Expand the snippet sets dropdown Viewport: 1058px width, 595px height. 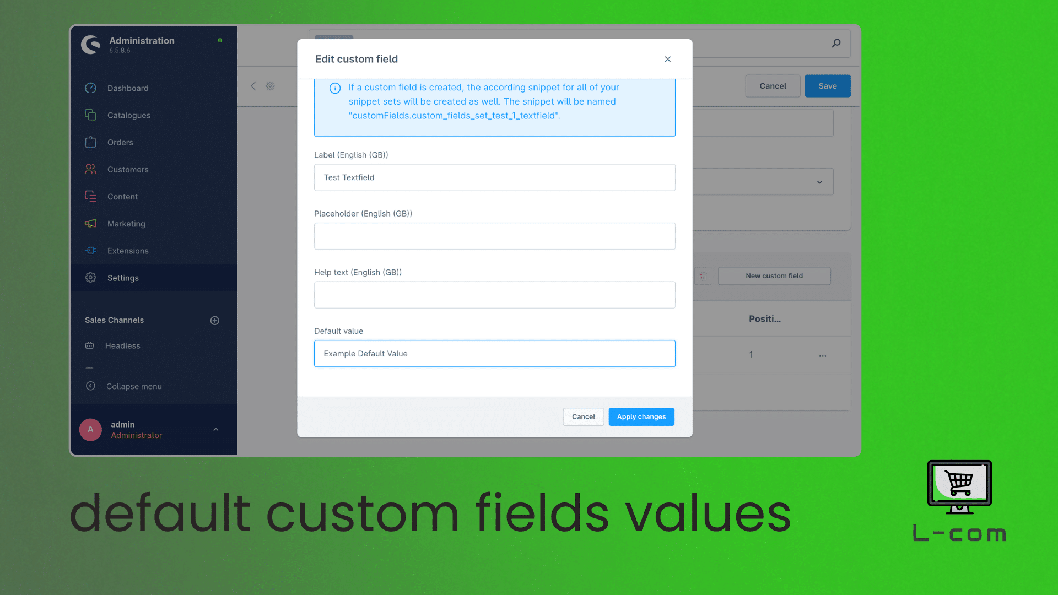click(x=819, y=182)
